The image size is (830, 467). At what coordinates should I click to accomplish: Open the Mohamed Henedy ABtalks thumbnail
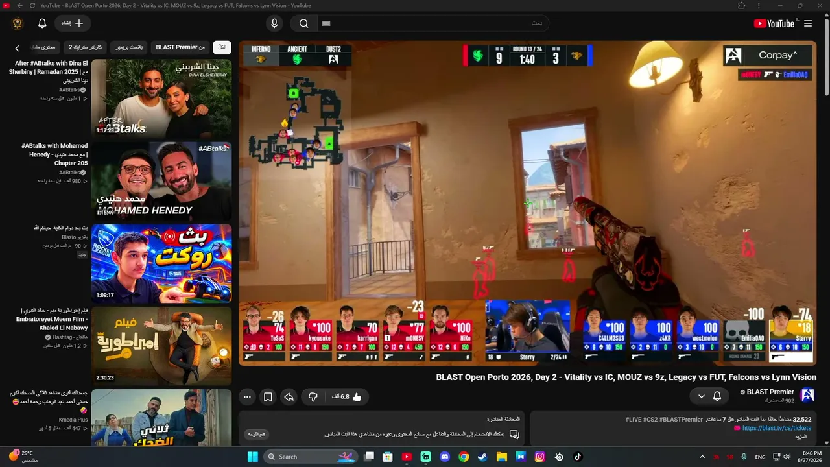pos(161,181)
